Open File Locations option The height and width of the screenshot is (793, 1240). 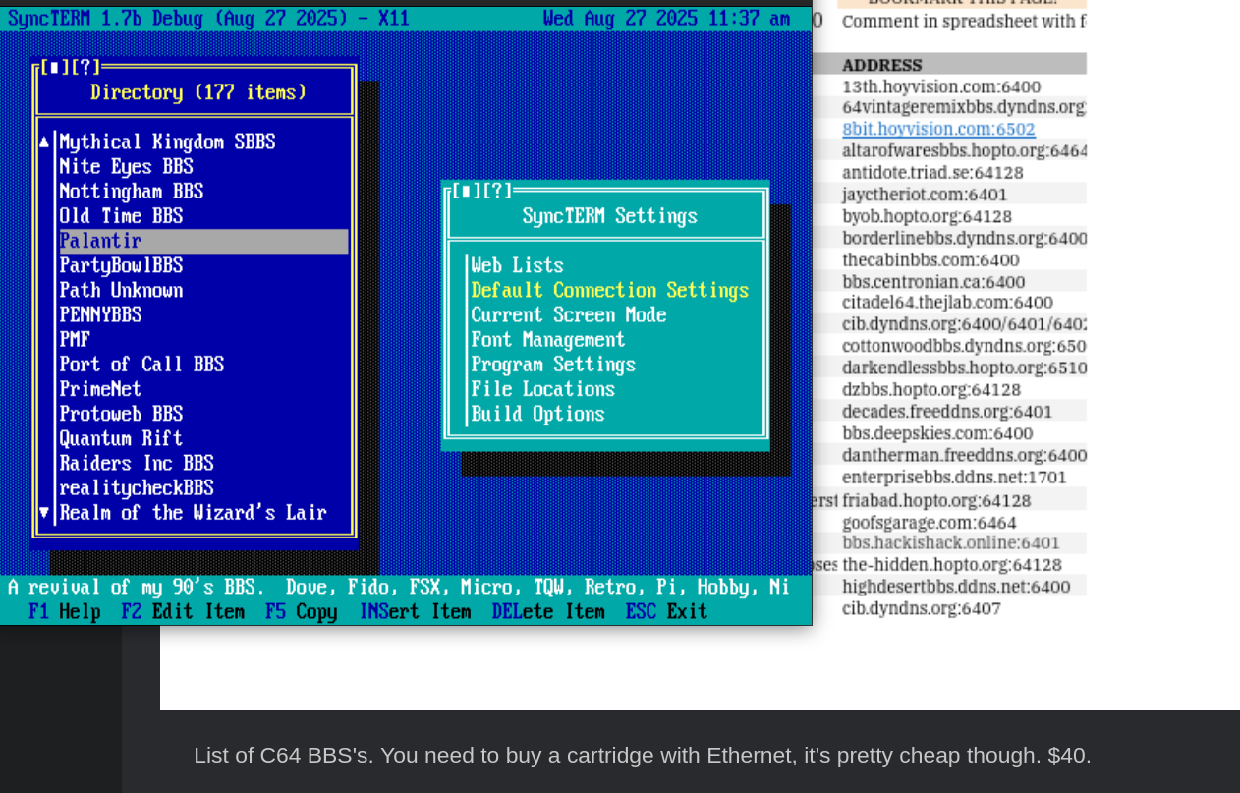click(543, 389)
